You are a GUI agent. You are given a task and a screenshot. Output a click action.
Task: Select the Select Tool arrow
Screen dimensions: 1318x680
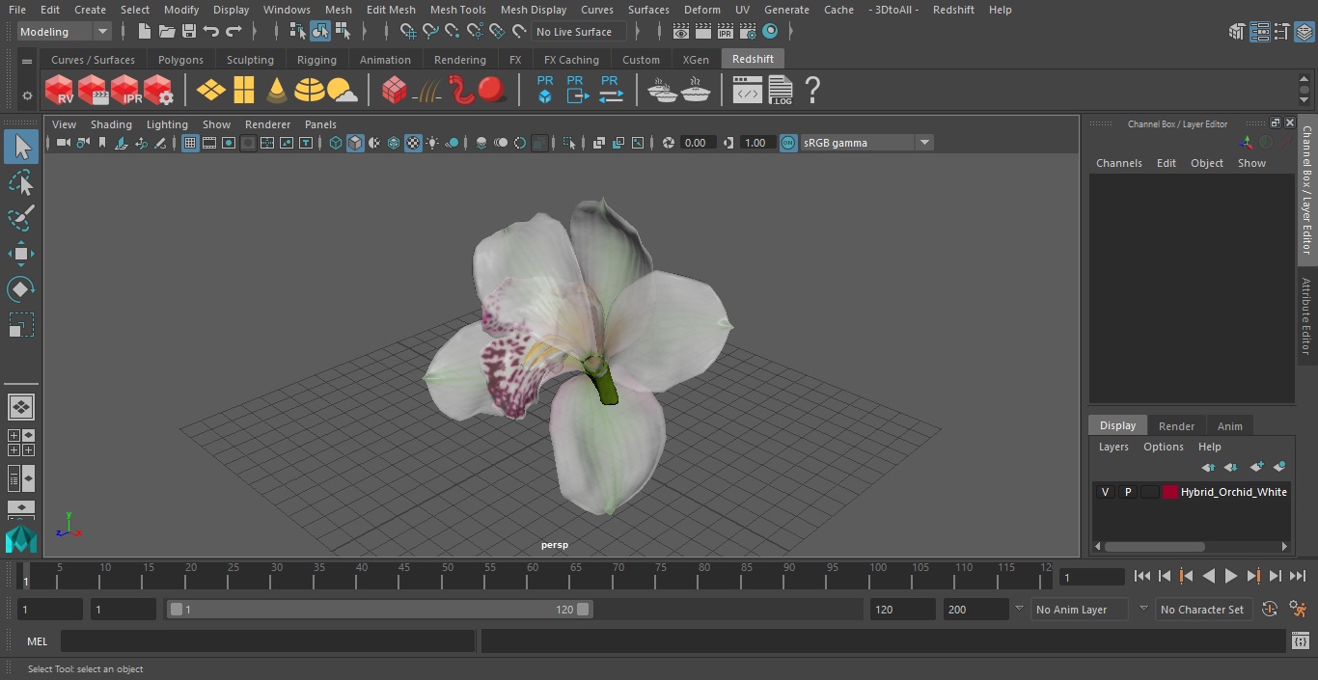click(x=21, y=147)
